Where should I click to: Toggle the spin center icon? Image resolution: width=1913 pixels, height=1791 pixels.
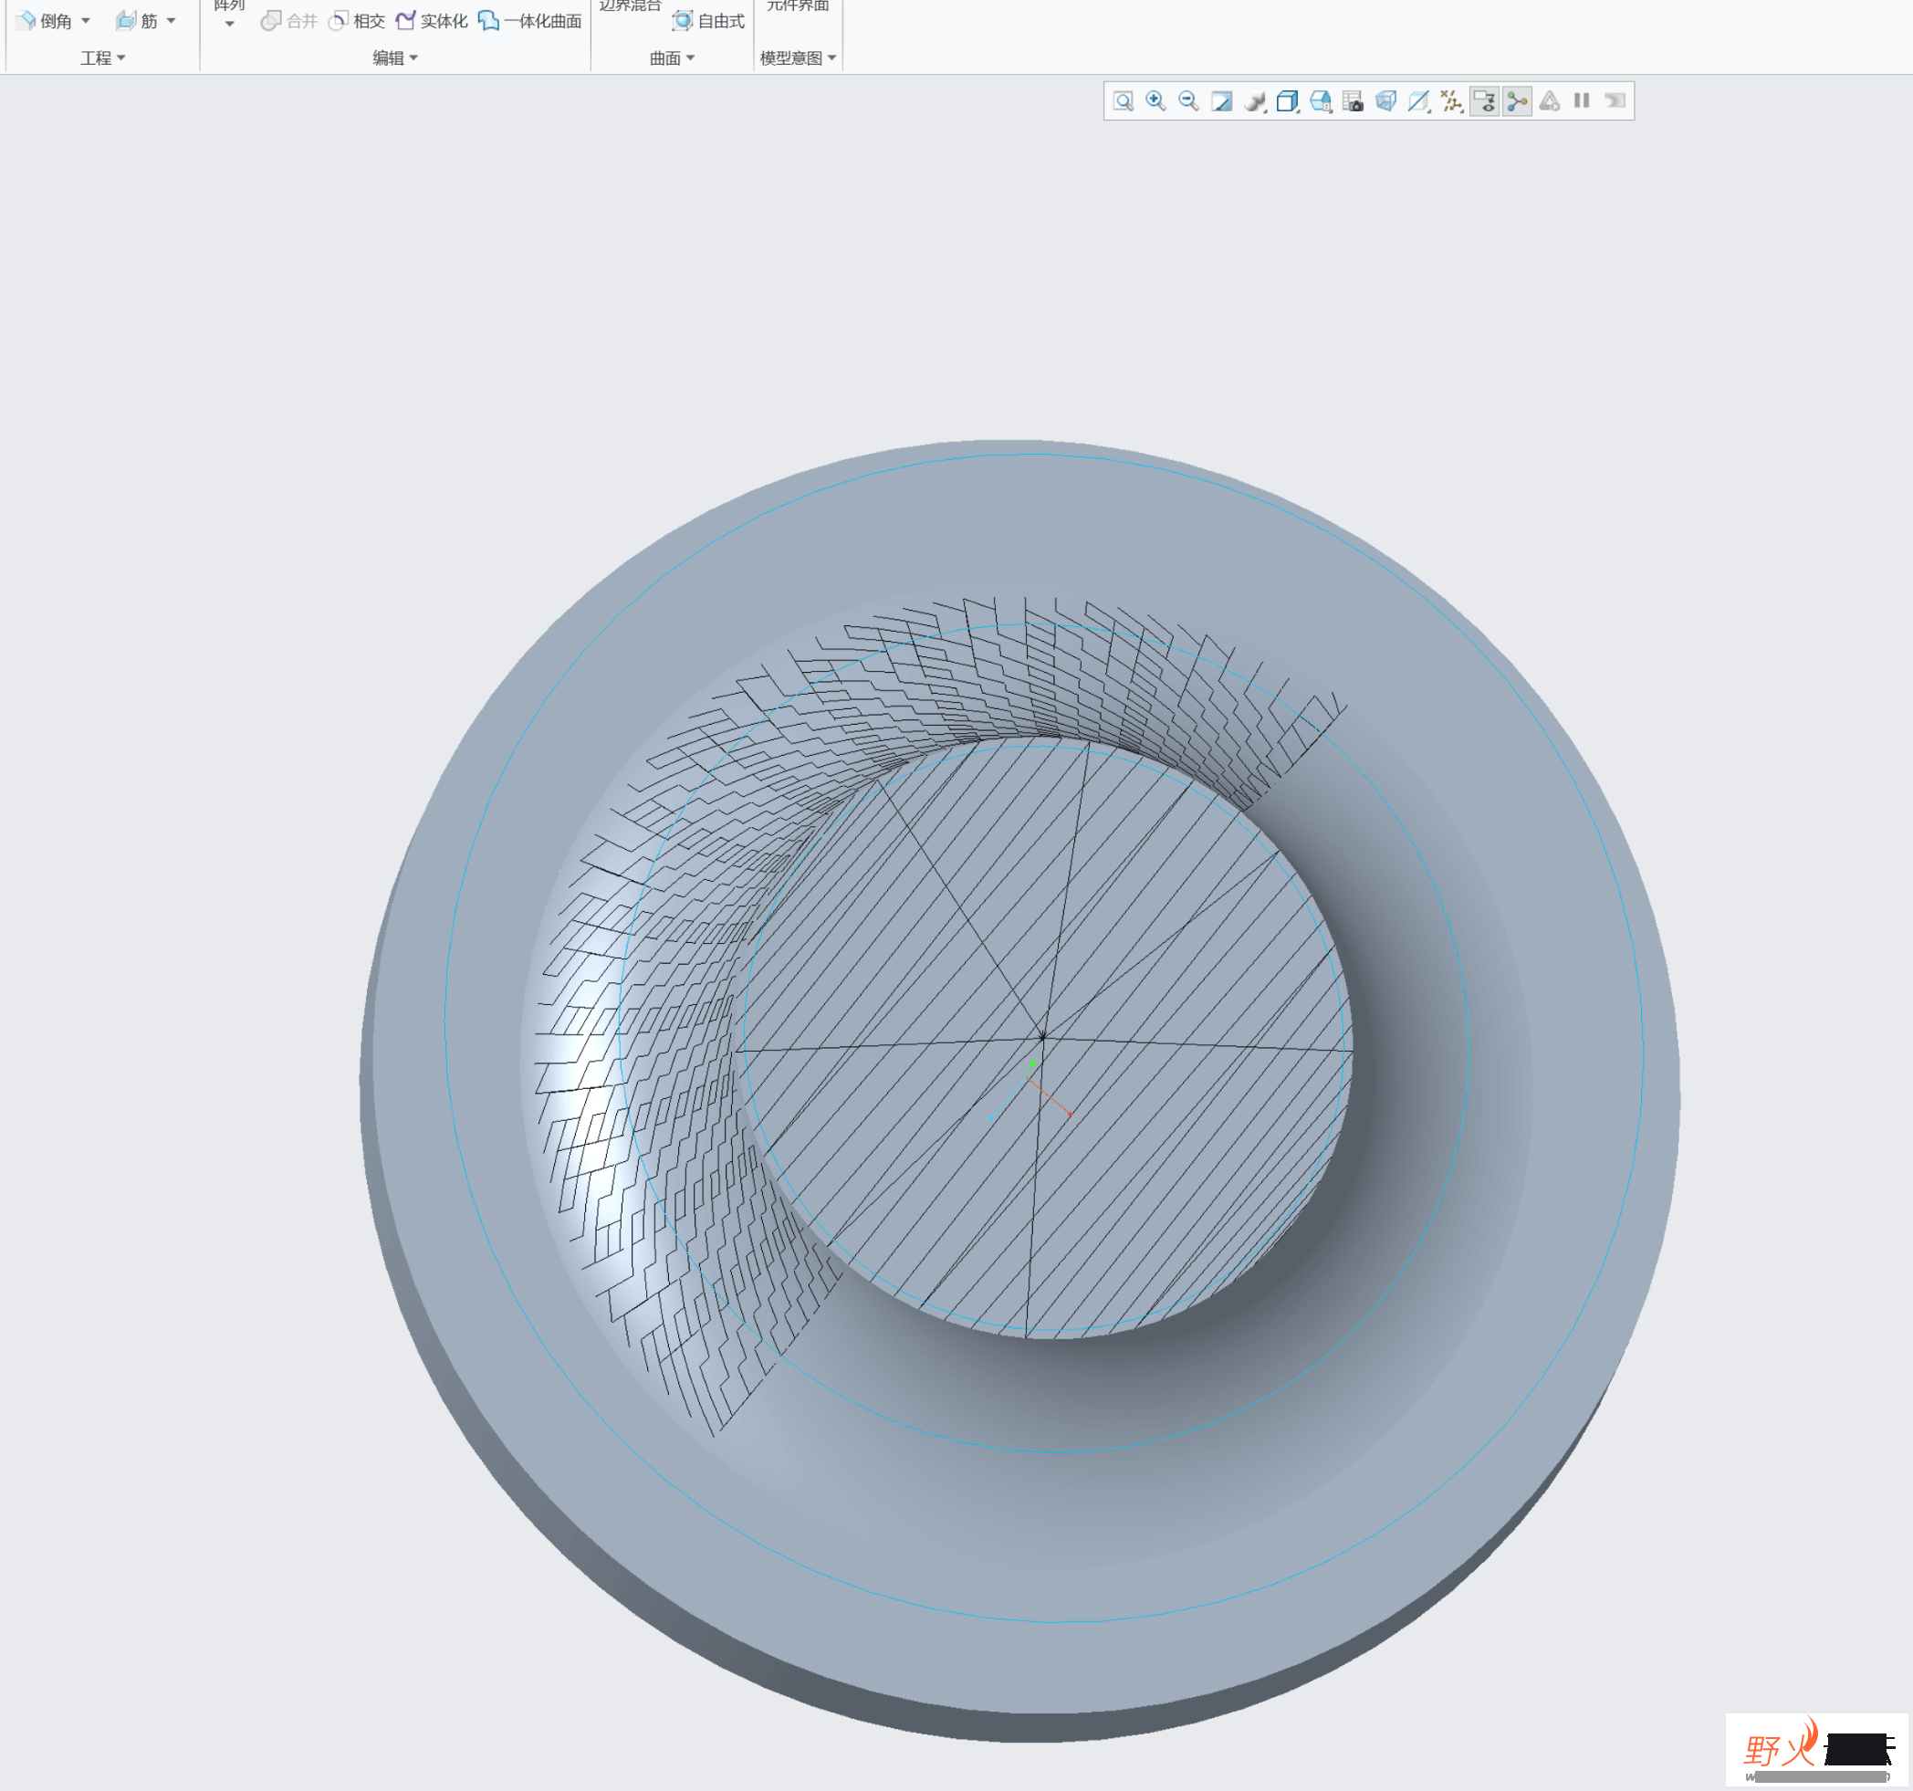point(1518,101)
